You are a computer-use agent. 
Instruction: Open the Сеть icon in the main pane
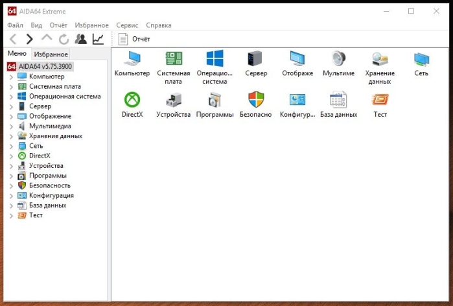tap(421, 60)
